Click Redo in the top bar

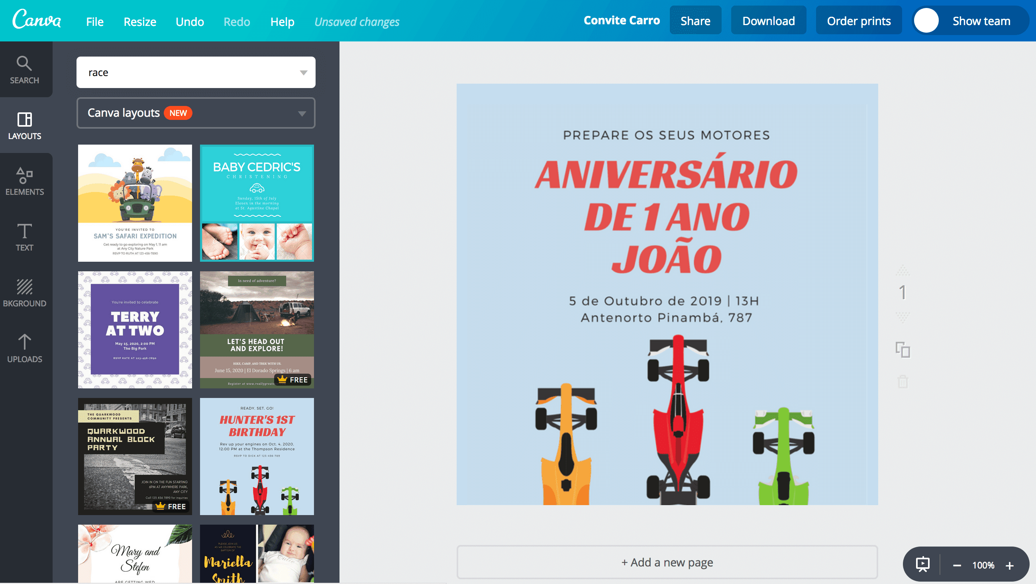[x=236, y=22]
